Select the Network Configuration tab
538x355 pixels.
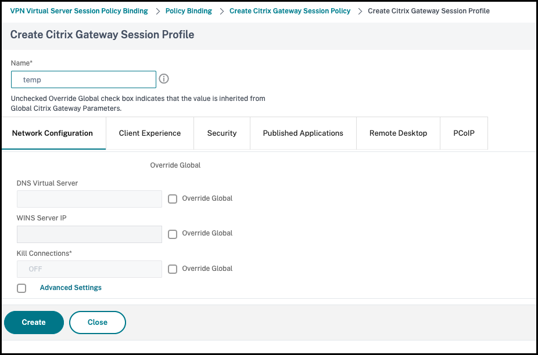pyautogui.click(x=52, y=133)
